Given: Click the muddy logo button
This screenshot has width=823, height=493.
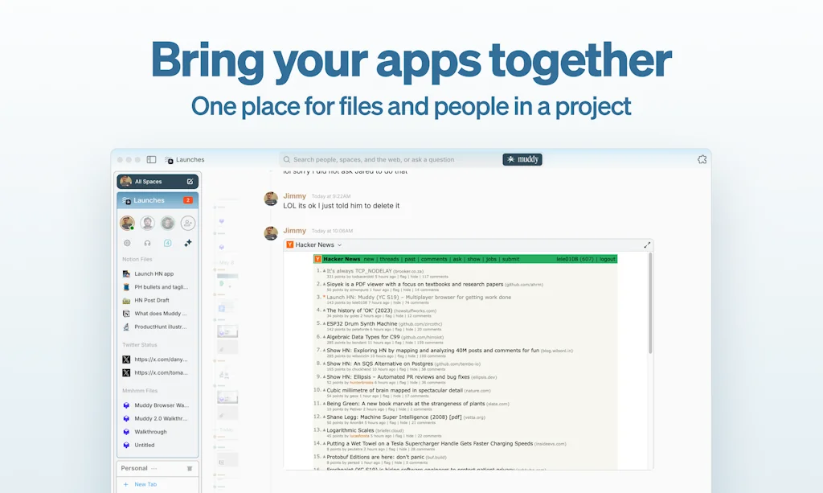Looking at the screenshot, I should point(522,159).
